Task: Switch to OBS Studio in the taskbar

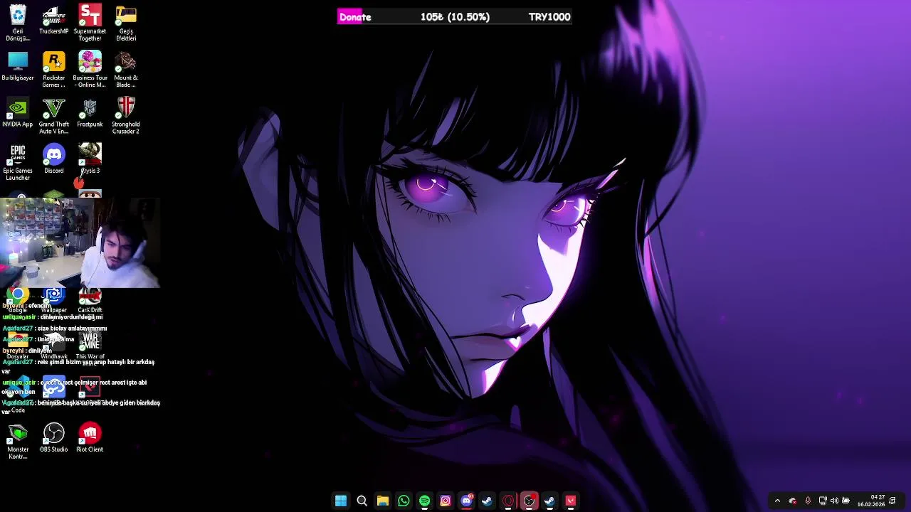Action: tap(529, 501)
